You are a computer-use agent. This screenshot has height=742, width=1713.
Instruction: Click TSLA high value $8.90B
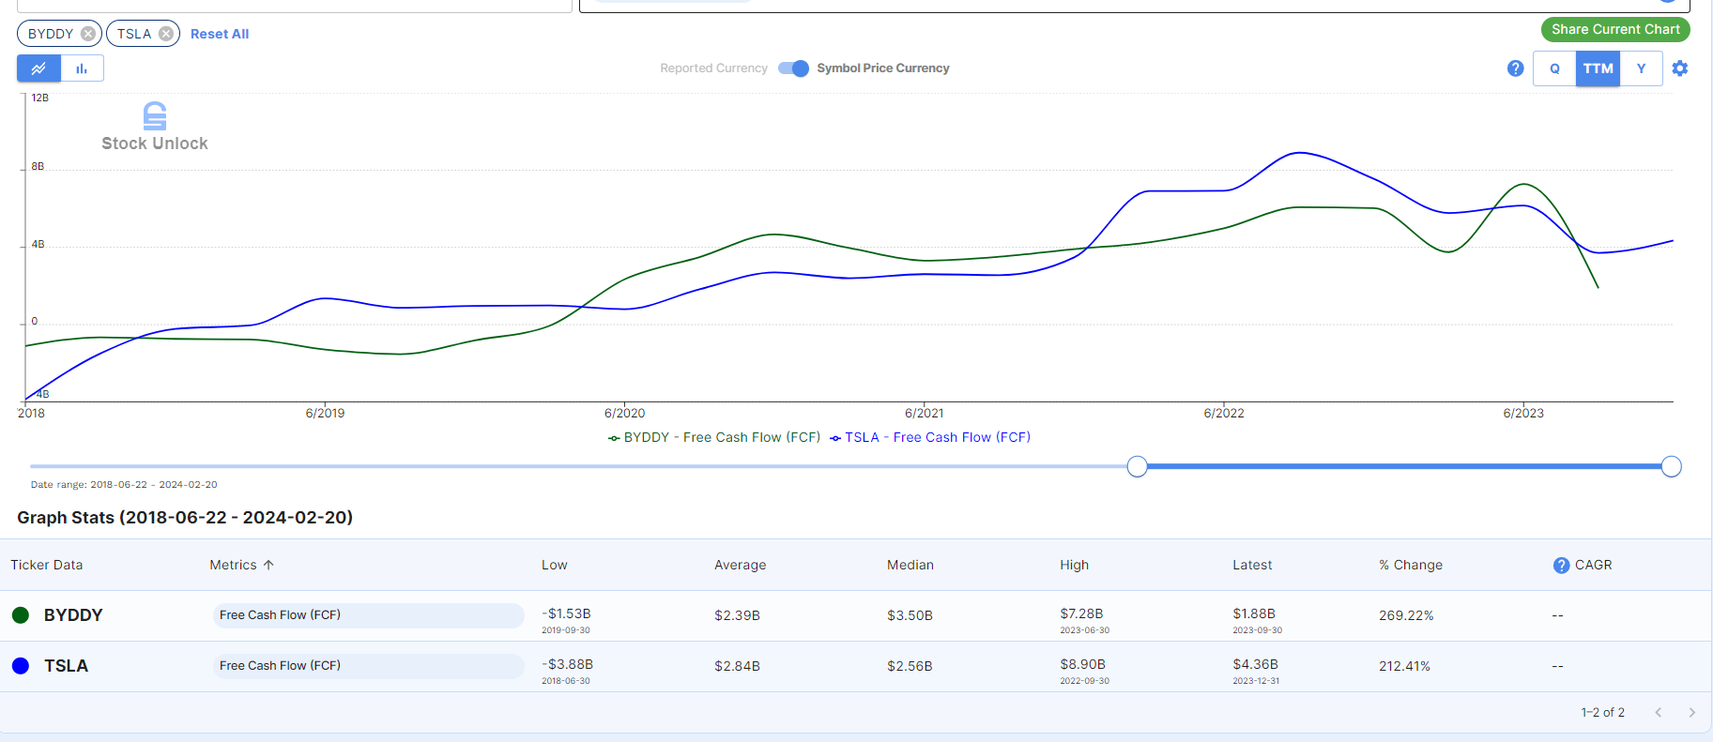(1082, 664)
